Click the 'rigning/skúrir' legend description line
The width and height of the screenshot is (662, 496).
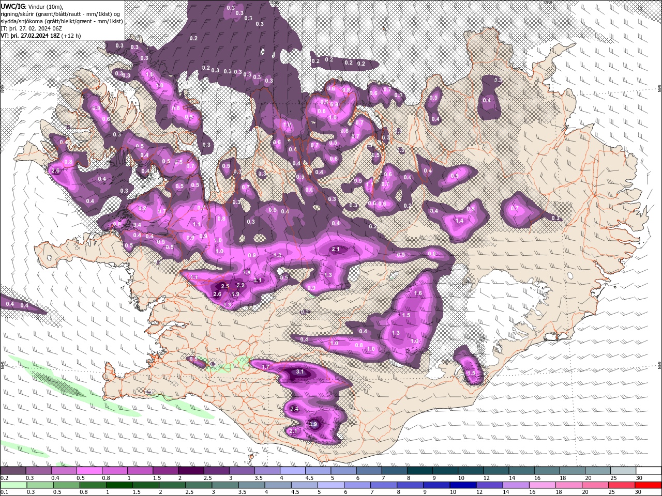[x=61, y=14]
